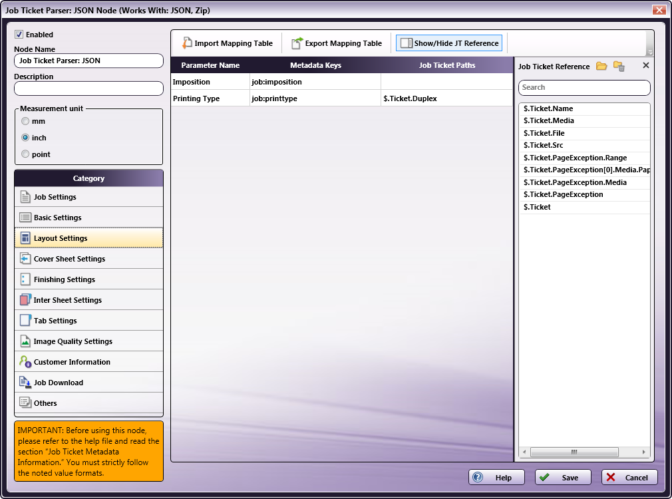Click the Parameter Name column header

(x=210, y=65)
